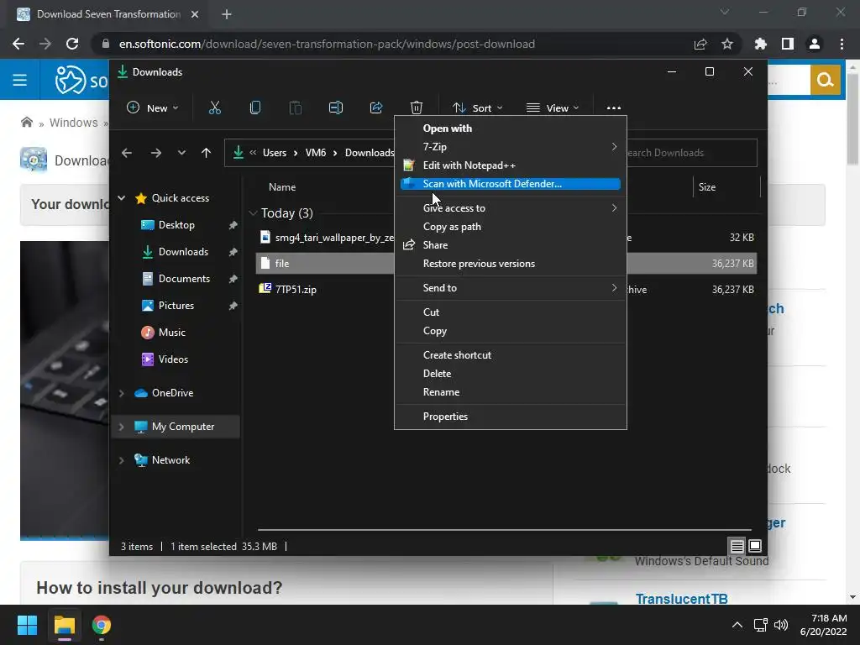Select the 7TP51.zip file
The height and width of the screenshot is (645, 860).
point(296,290)
